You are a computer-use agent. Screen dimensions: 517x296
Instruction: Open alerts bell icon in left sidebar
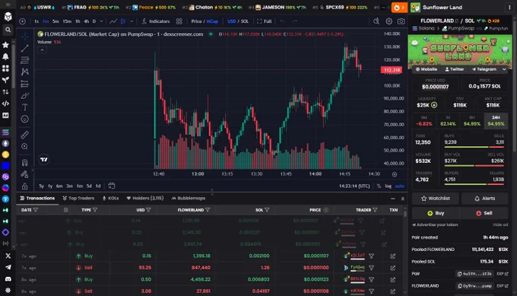5,57
